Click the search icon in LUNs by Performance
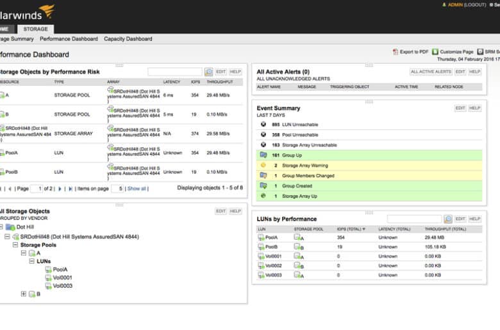Viewport: 500px width, 330px height. 448,219
